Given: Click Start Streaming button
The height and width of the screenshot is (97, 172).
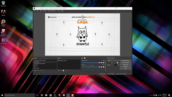Looking at the screenshot, I should point(126,60).
